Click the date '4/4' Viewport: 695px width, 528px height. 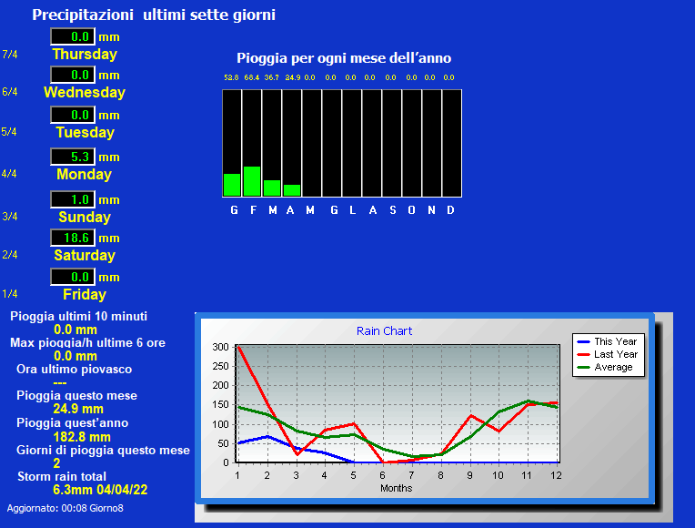pos(9,174)
